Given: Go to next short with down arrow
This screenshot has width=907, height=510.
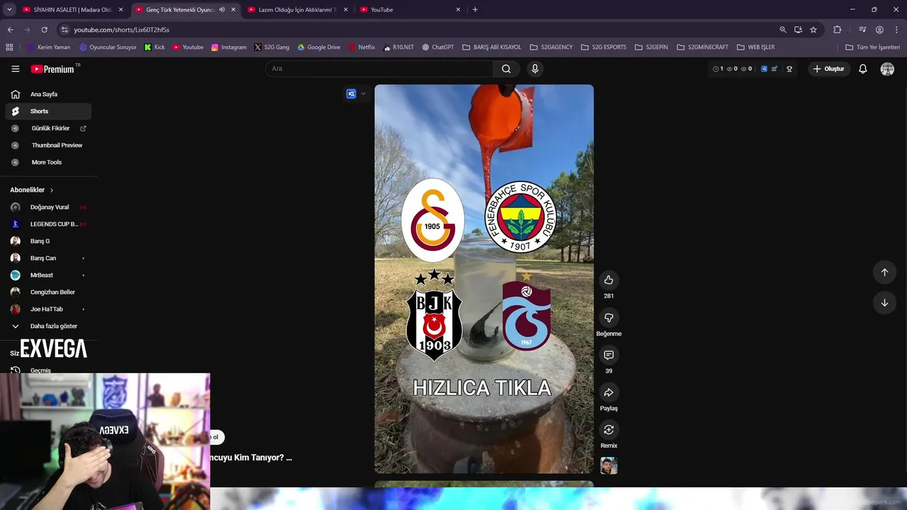Looking at the screenshot, I should pyautogui.click(x=884, y=302).
